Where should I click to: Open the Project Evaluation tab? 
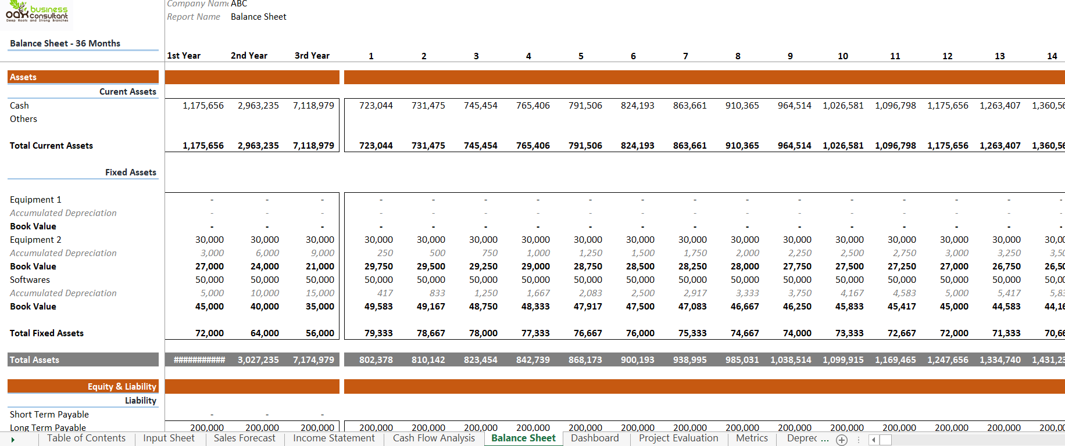click(678, 438)
